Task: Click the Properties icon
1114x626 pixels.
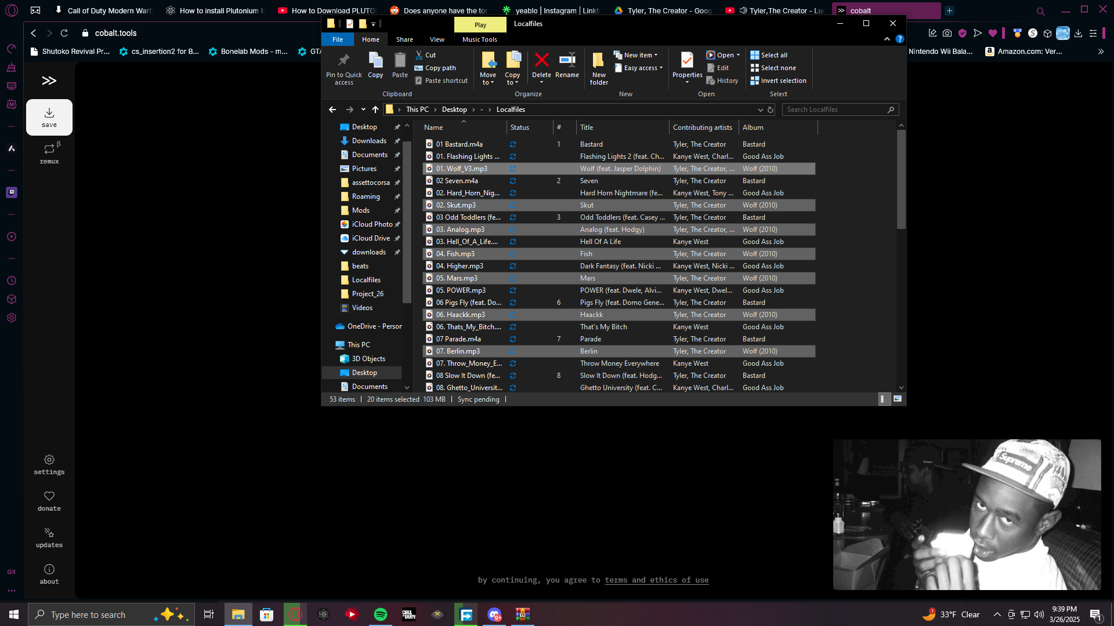Action: 687,61
